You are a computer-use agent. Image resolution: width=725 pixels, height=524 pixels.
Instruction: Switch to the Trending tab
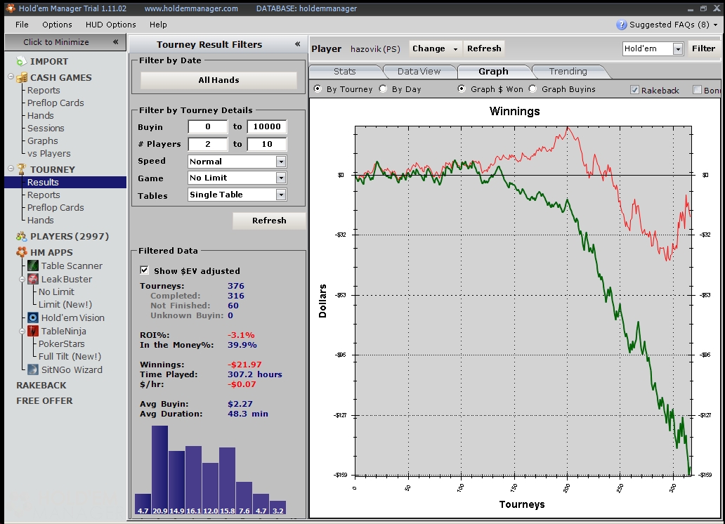click(568, 71)
